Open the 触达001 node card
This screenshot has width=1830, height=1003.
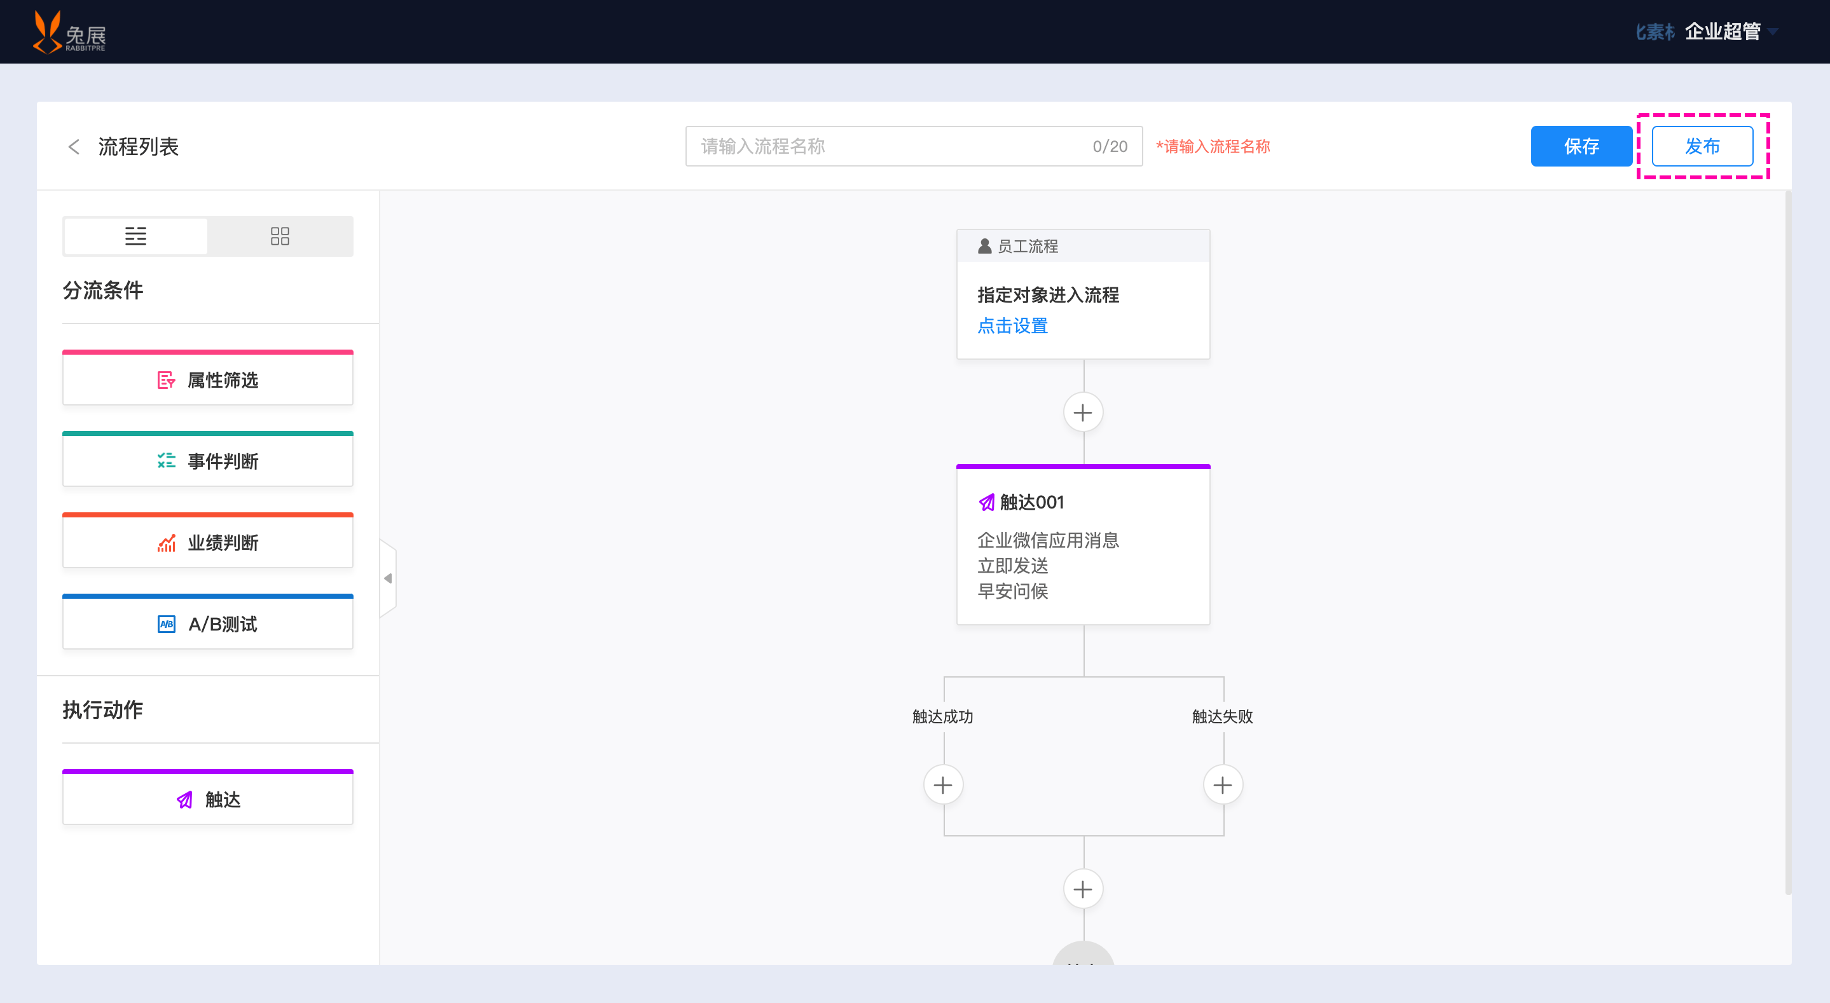[1083, 545]
